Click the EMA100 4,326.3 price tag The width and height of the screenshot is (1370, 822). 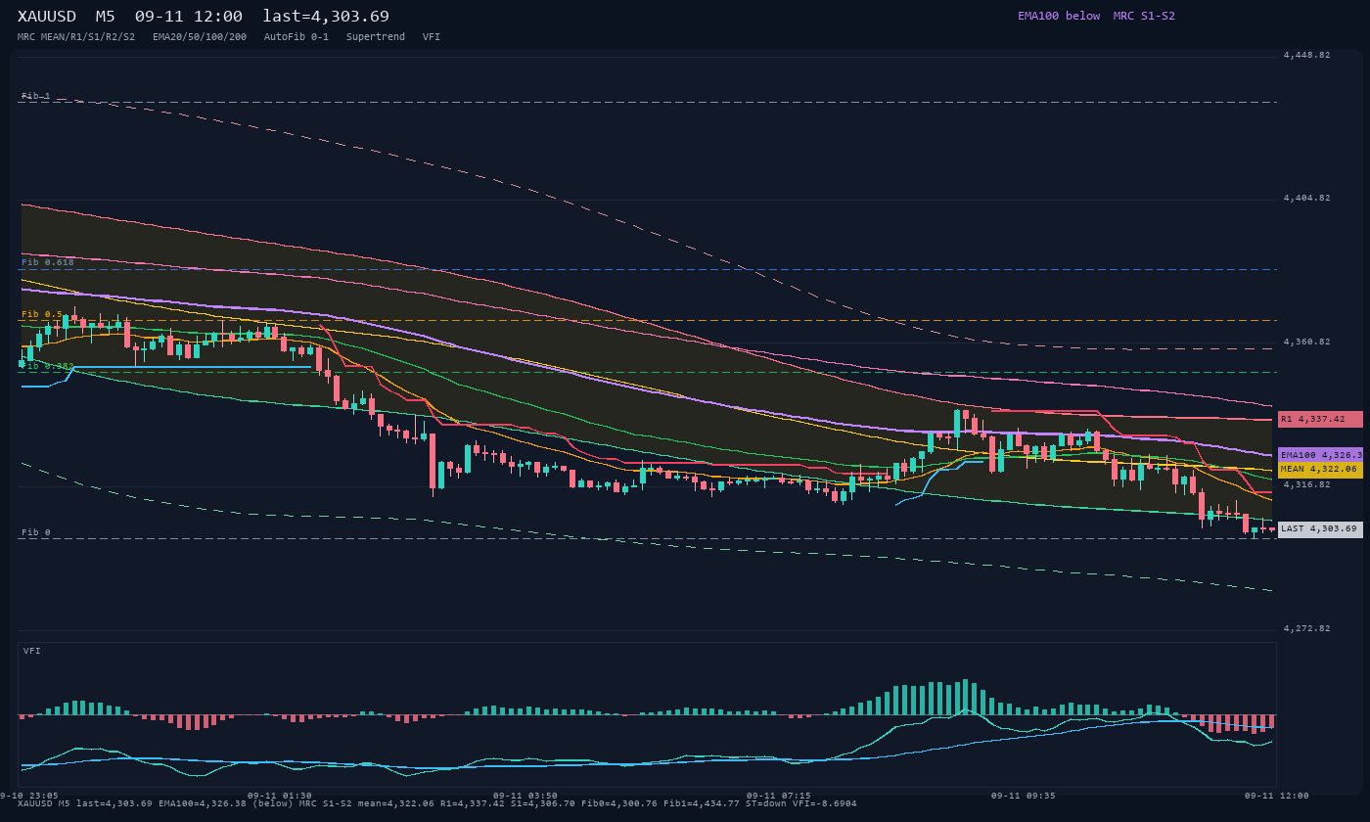1320,455
